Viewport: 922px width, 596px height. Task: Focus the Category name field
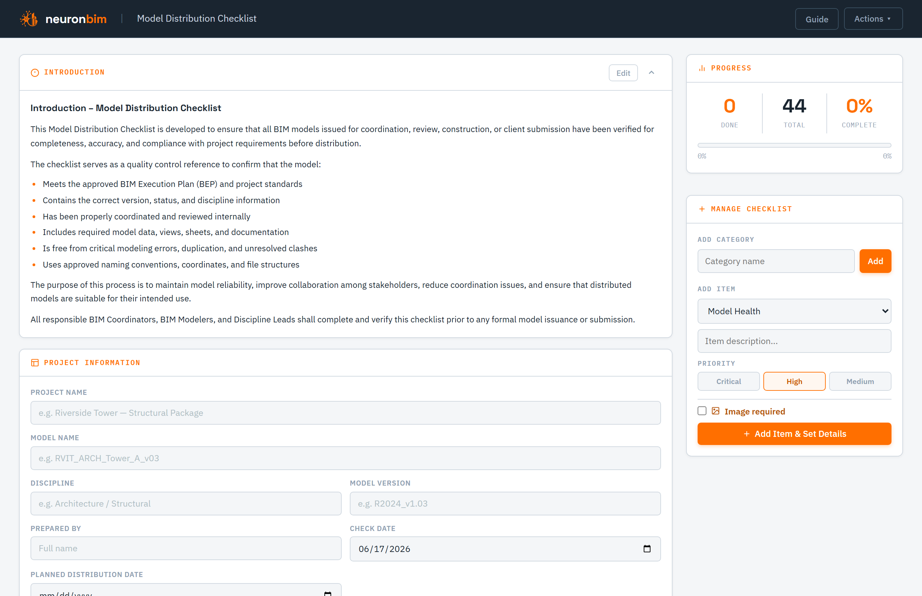coord(776,261)
